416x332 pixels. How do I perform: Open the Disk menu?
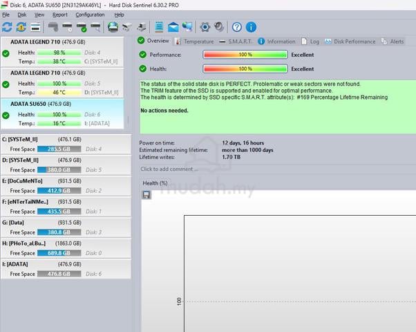click(22, 15)
